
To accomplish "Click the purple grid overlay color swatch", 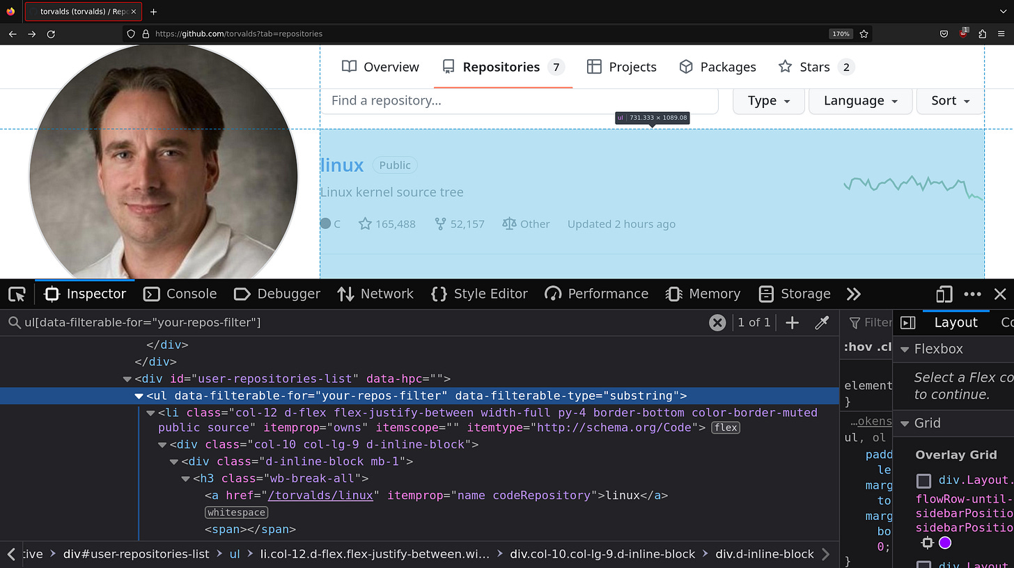I will click(944, 542).
